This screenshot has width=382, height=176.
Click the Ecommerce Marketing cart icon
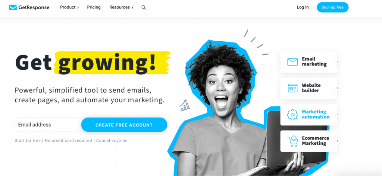coord(292,141)
